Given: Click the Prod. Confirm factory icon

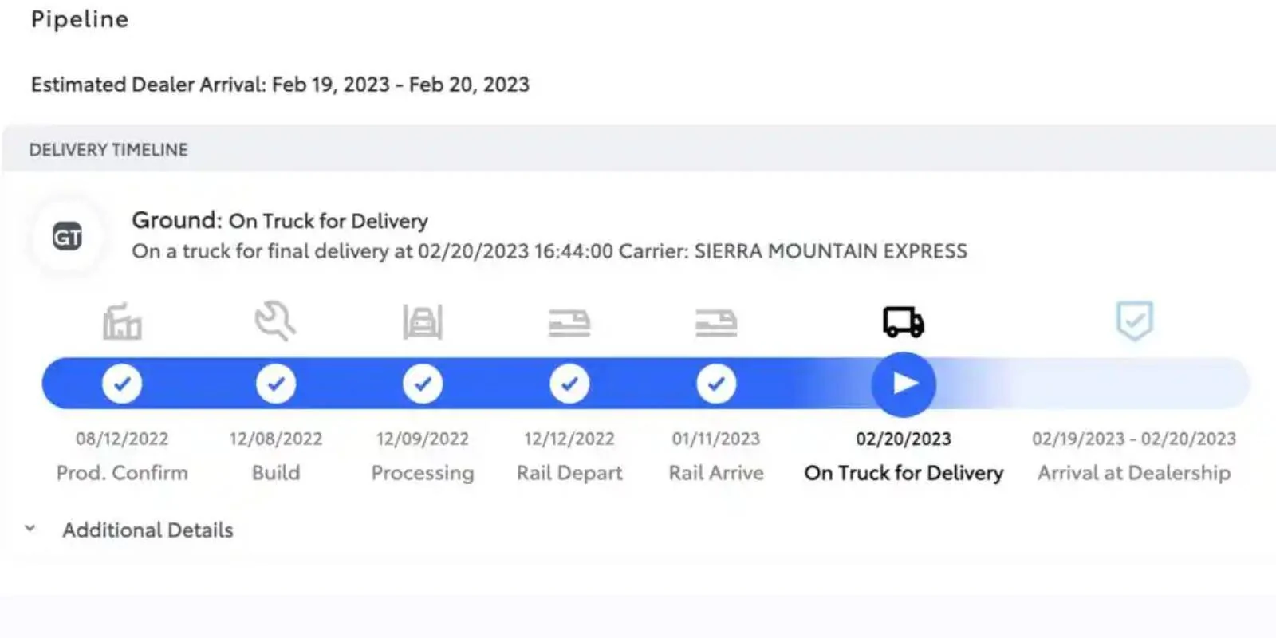Looking at the screenshot, I should (122, 322).
